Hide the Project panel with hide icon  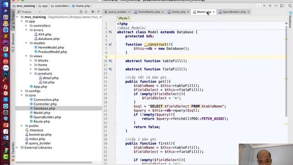pos(99,12)
